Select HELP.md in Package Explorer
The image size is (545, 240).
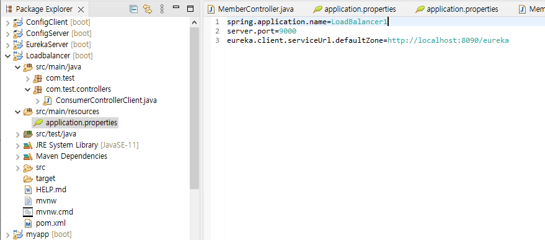tap(51, 190)
